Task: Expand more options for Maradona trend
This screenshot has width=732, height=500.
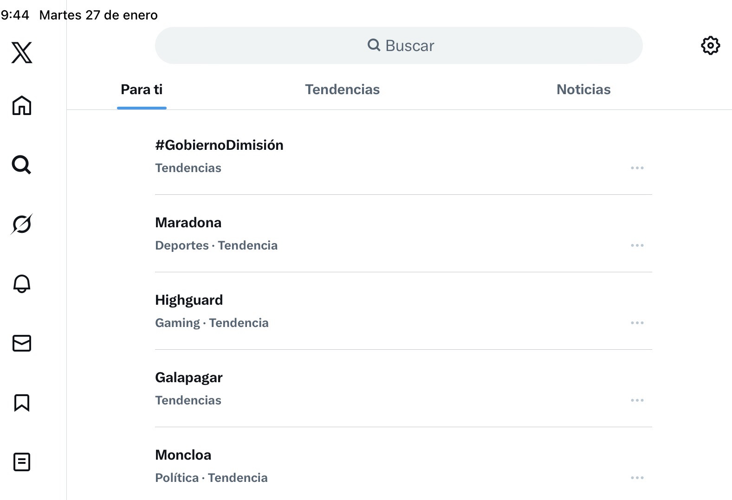Action: click(637, 245)
